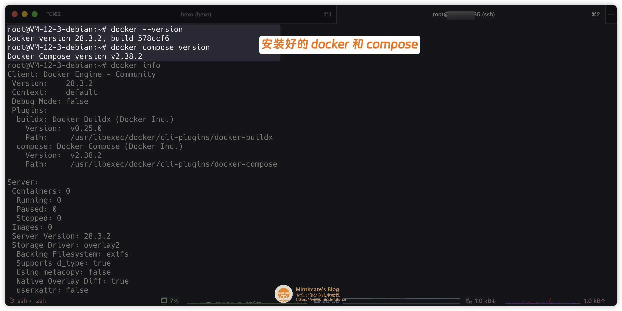622x311 pixels.
Task: Click 'Client: Docker Engine - Community' line
Action: click(82, 74)
